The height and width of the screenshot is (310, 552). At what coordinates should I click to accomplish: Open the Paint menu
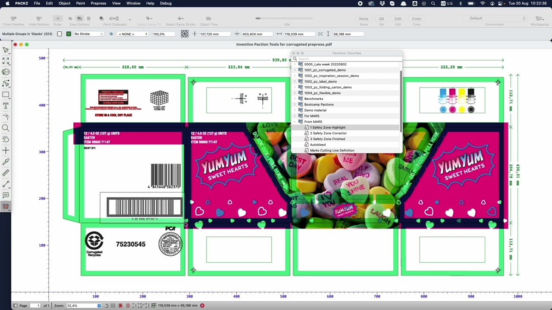pos(81,3)
